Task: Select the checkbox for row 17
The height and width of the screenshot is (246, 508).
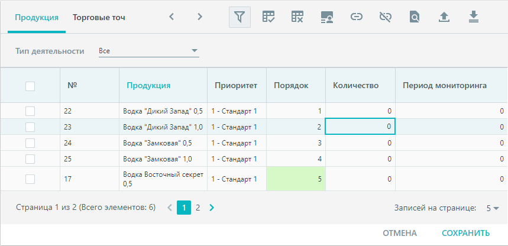Action: point(30,179)
